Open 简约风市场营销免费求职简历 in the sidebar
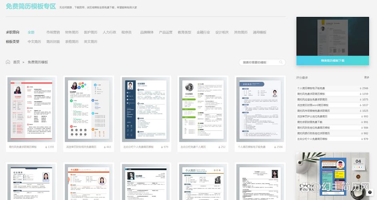Screen dimensions: 377x200 (313, 111)
